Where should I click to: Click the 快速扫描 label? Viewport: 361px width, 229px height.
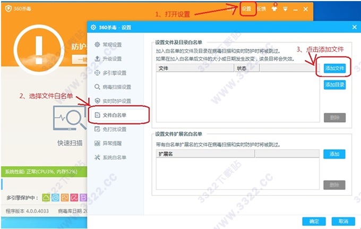(x=70, y=143)
